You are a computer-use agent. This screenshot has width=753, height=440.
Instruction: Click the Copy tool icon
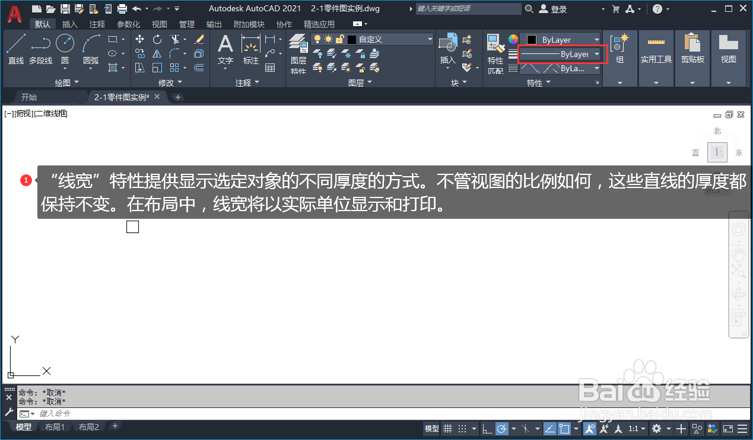(x=140, y=53)
